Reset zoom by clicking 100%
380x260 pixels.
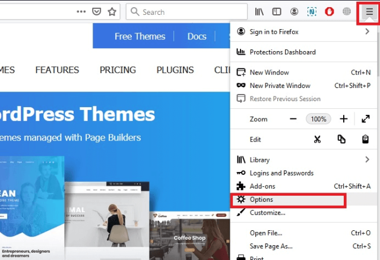(x=318, y=119)
